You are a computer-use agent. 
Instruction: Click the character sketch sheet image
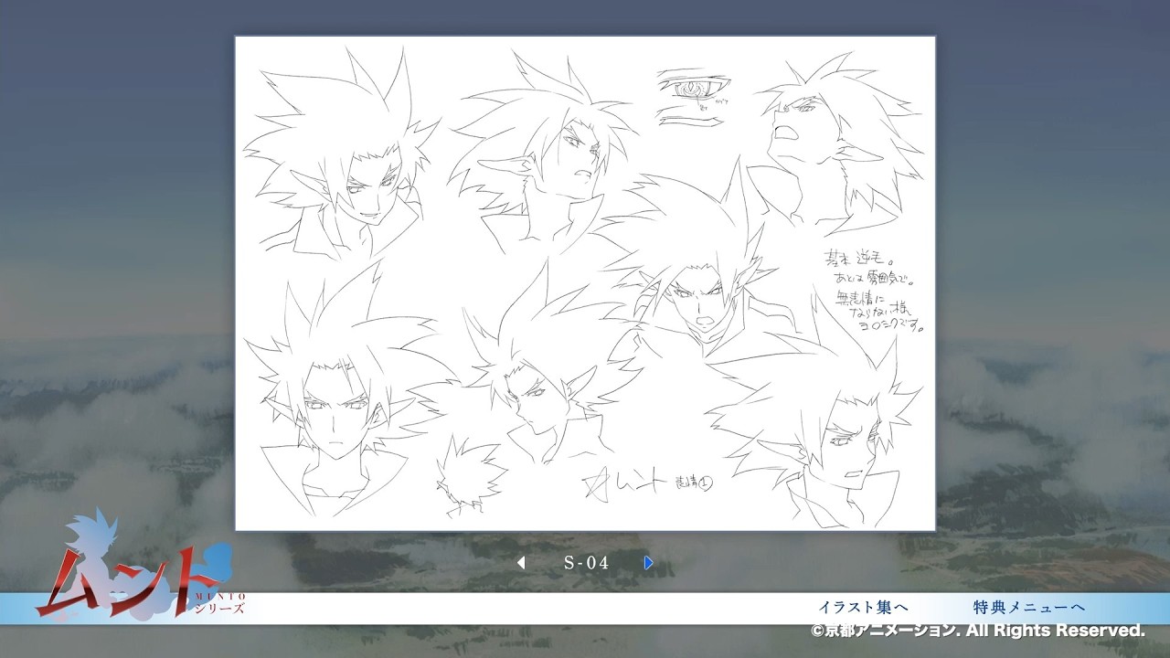tap(585, 283)
